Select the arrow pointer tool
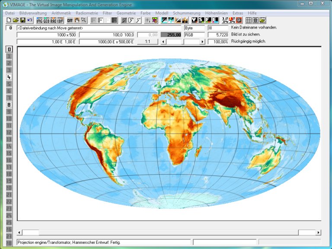Image resolution: width=332 pixels, height=249 pixels. [x=83, y=20]
